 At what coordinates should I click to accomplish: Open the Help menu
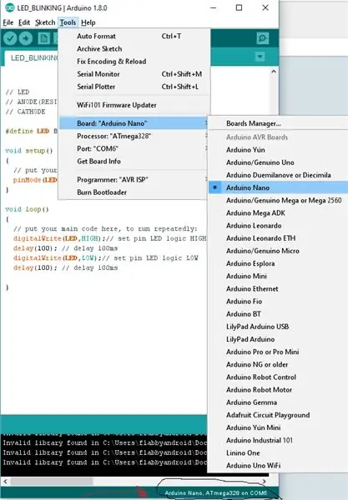point(88,22)
